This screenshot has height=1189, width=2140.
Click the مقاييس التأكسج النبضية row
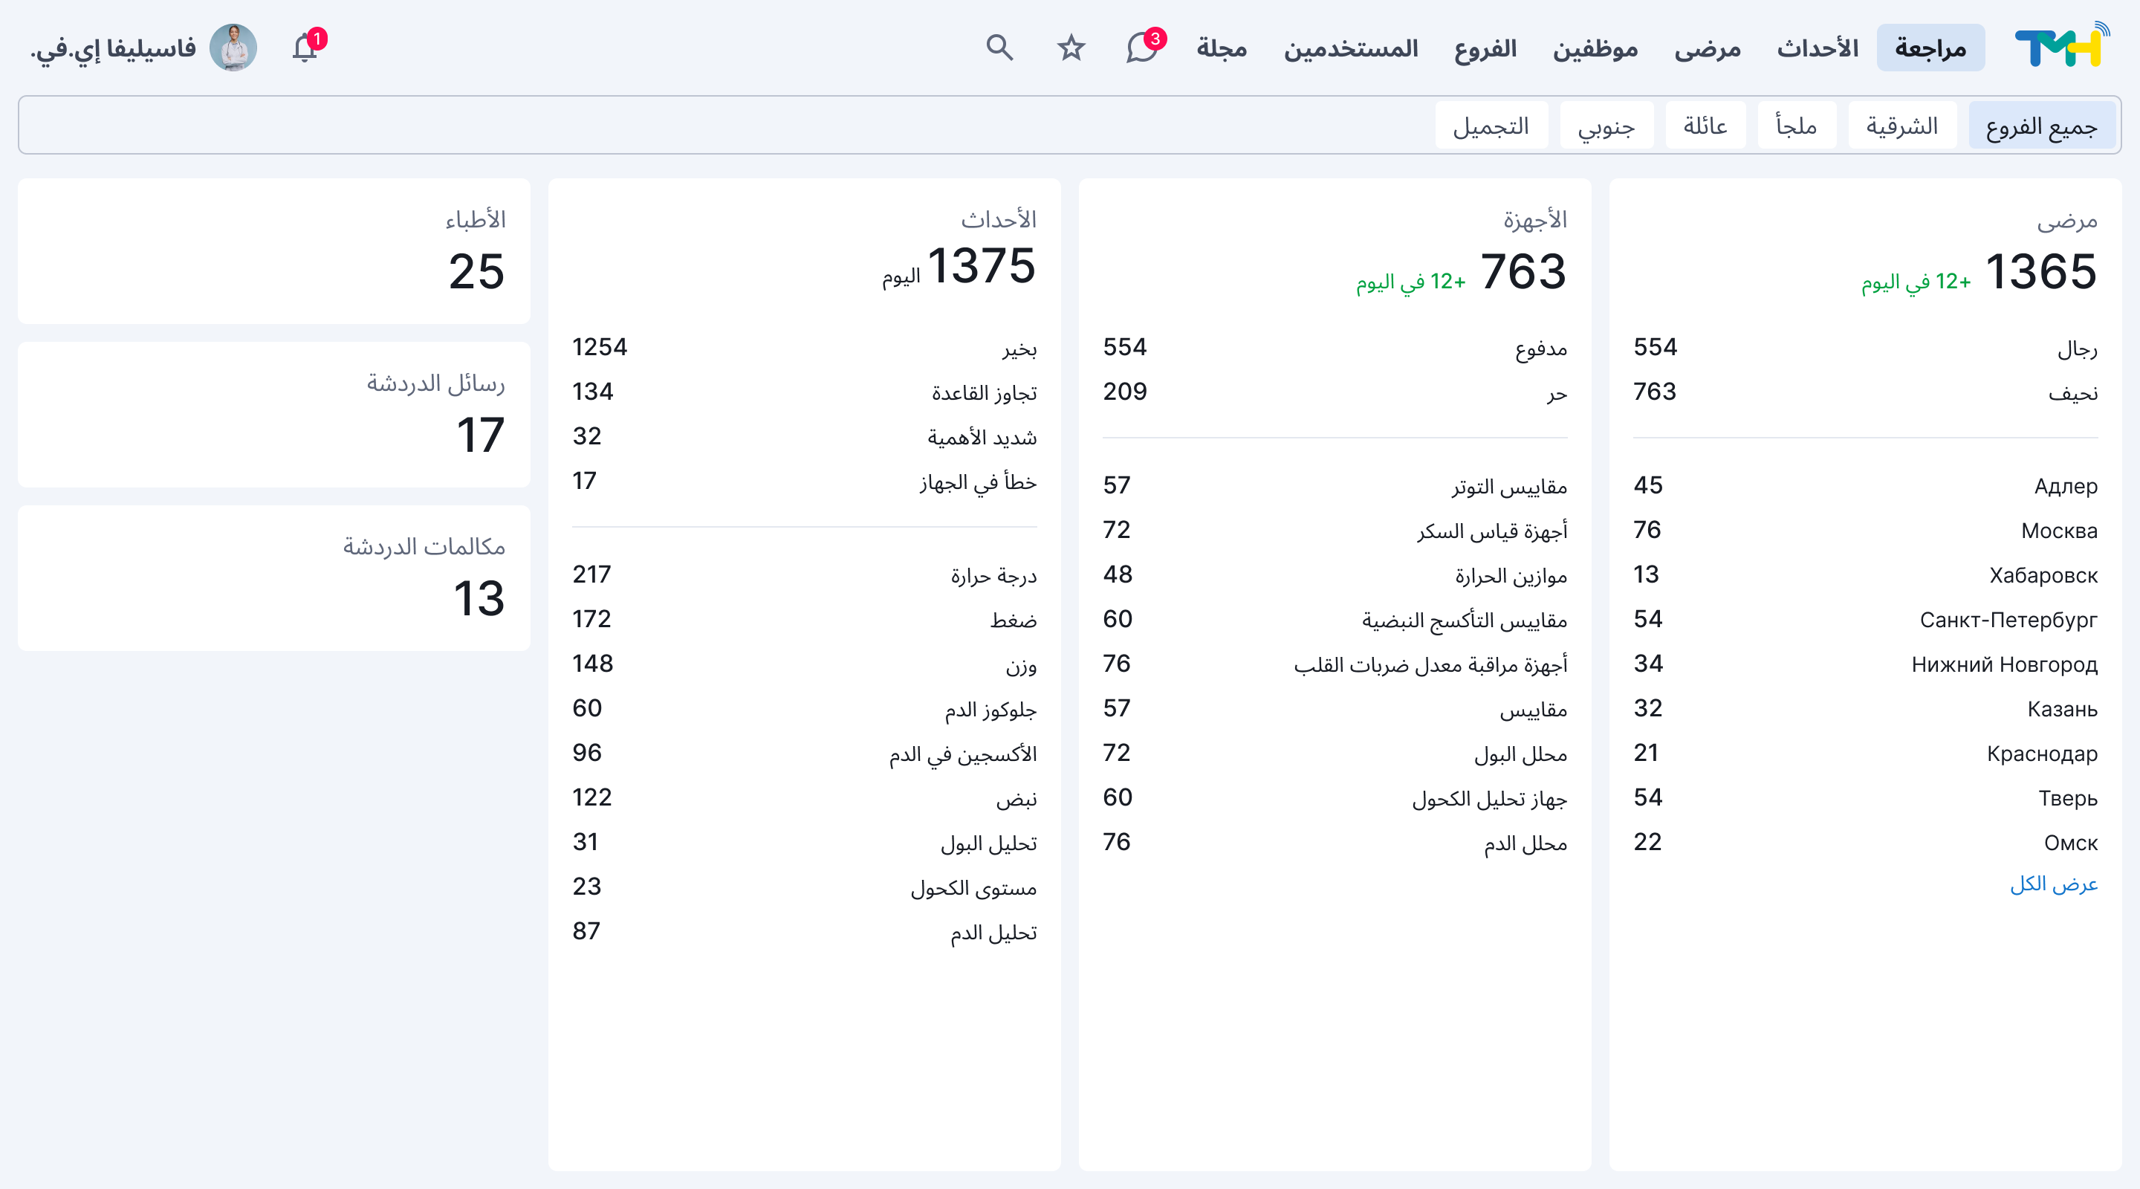pos(1335,619)
